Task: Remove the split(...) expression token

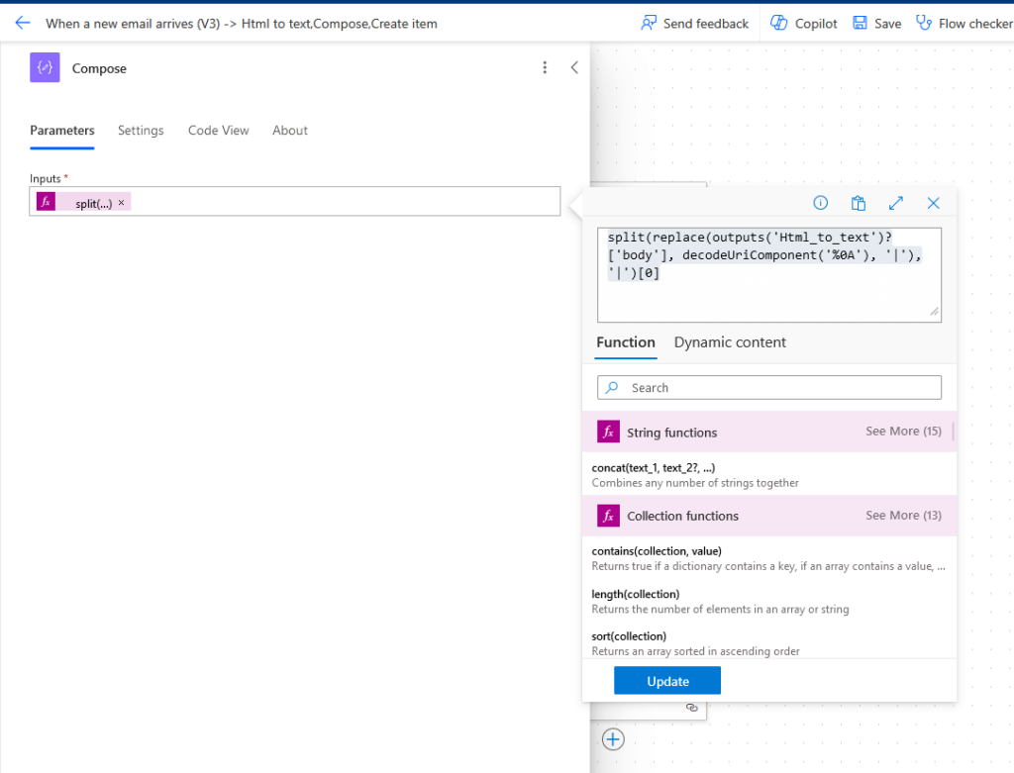Action: click(121, 202)
